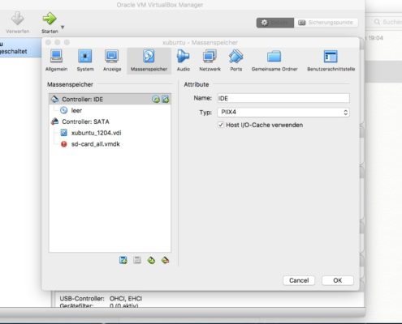The height and width of the screenshot is (324, 402).
Task: Open the Netzwerk settings section
Action: (210, 61)
